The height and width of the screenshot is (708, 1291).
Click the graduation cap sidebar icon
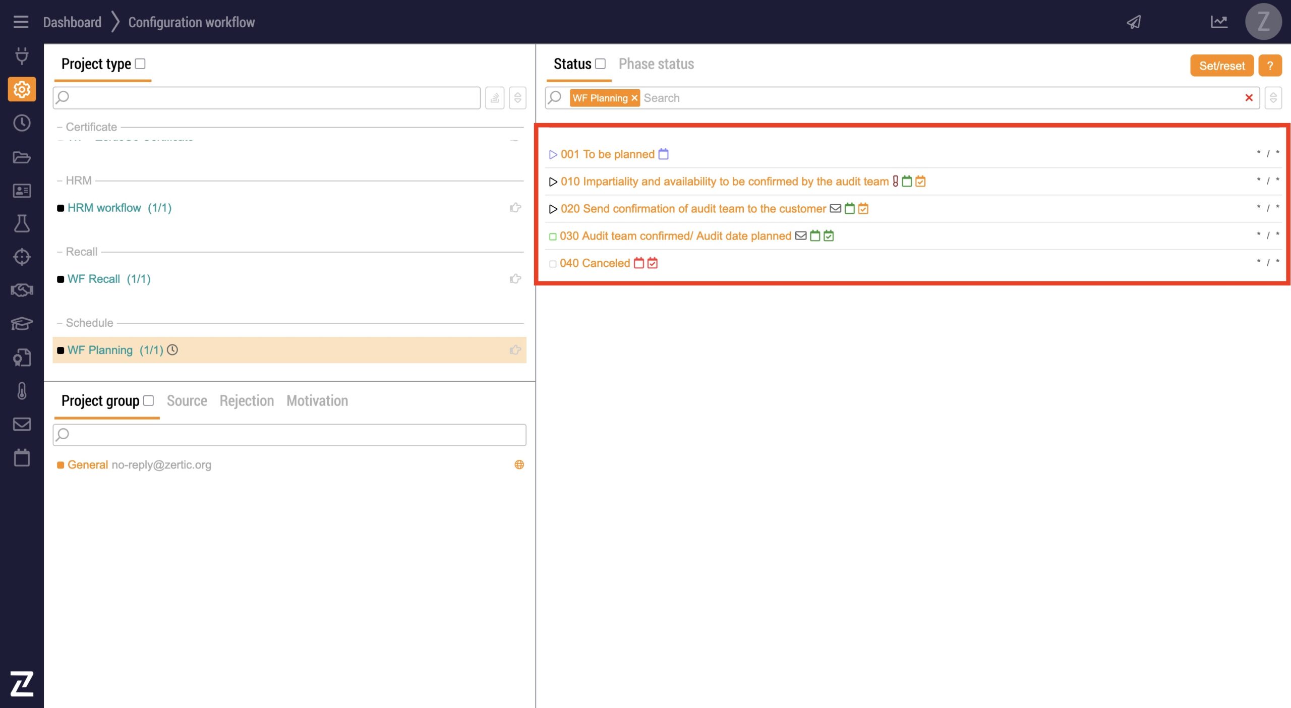coord(22,323)
